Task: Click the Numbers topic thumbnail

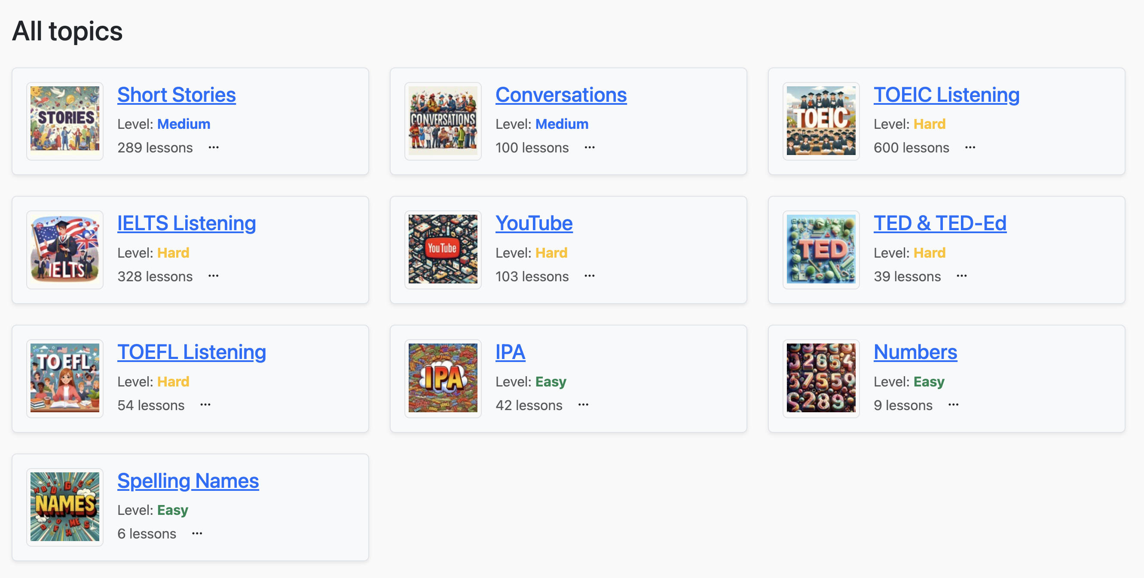Action: tap(821, 378)
